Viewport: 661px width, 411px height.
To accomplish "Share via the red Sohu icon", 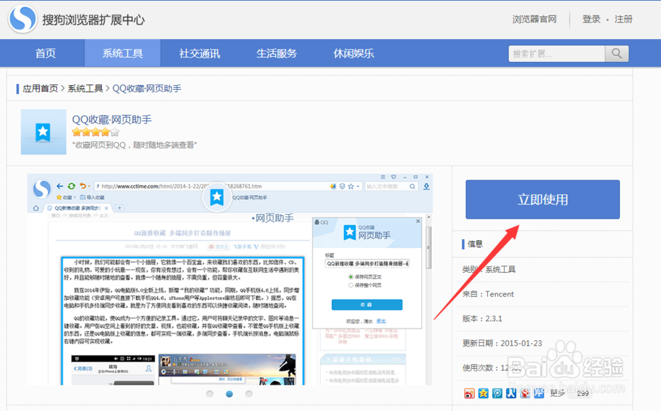I will point(525,393).
